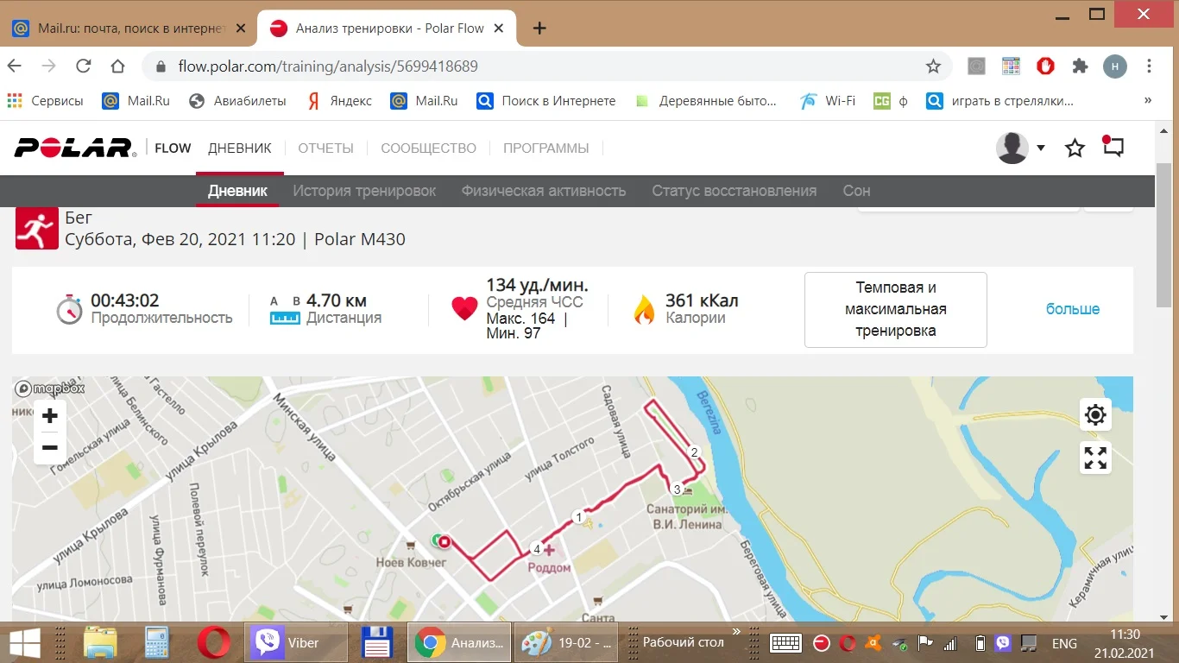The width and height of the screenshot is (1179, 663).
Task: Click the grey Mail.ru extension icon
Action: 976,66
